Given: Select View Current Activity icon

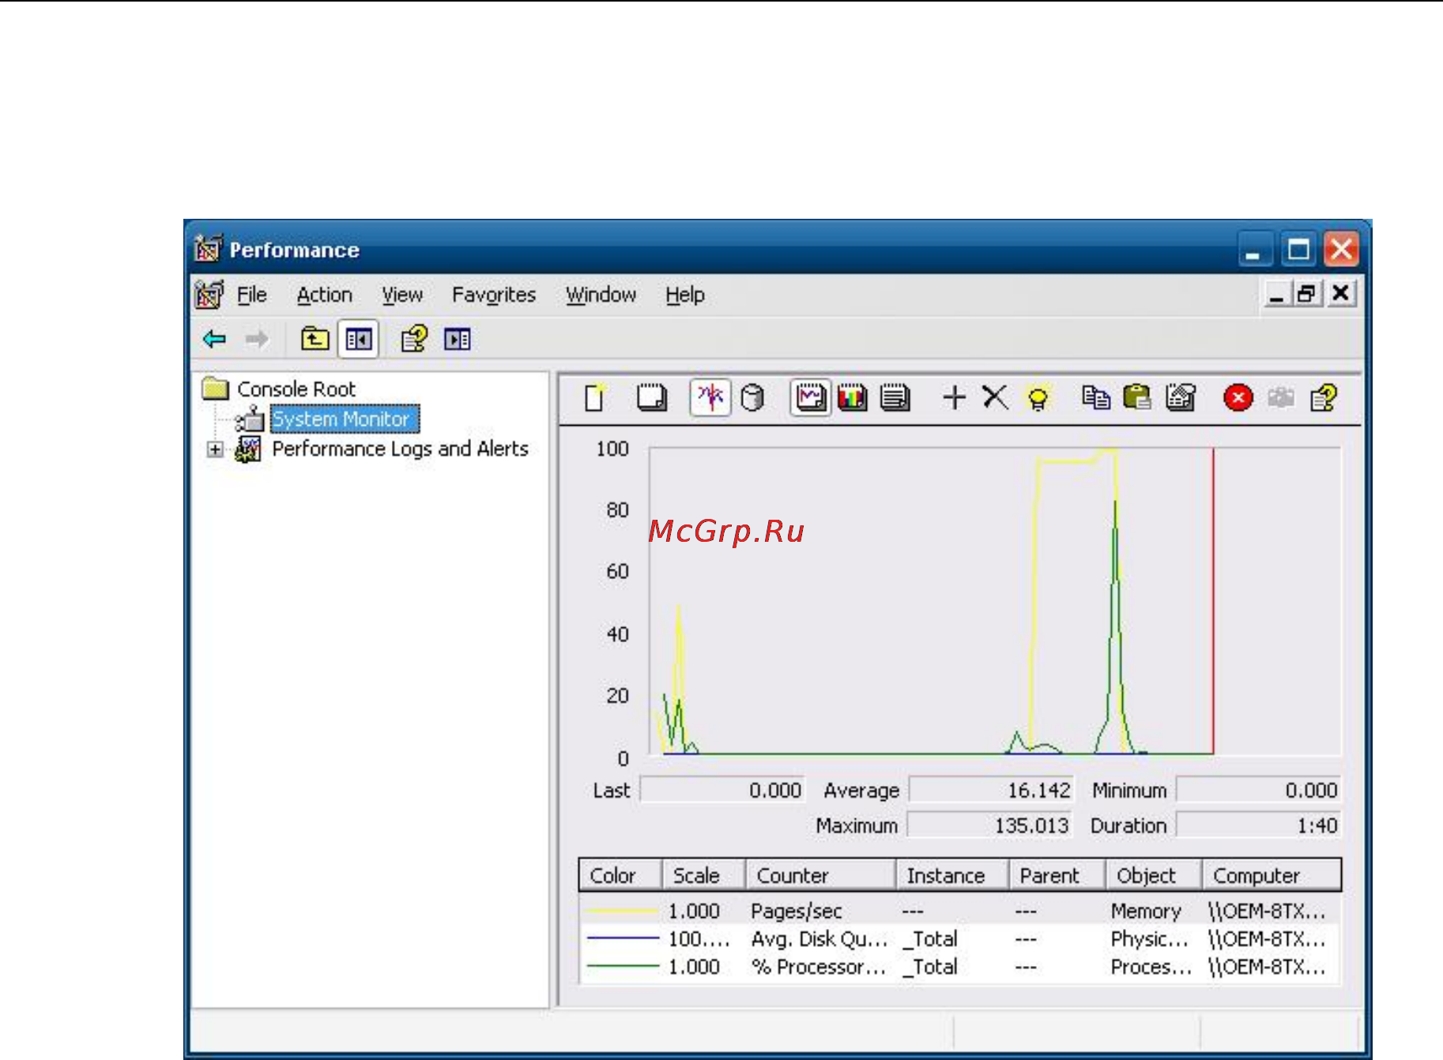Looking at the screenshot, I should click(x=710, y=397).
